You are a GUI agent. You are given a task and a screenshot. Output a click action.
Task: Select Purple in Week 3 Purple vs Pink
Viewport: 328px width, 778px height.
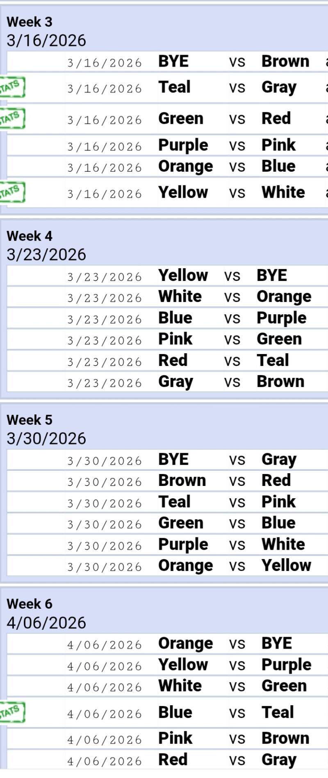point(183,145)
